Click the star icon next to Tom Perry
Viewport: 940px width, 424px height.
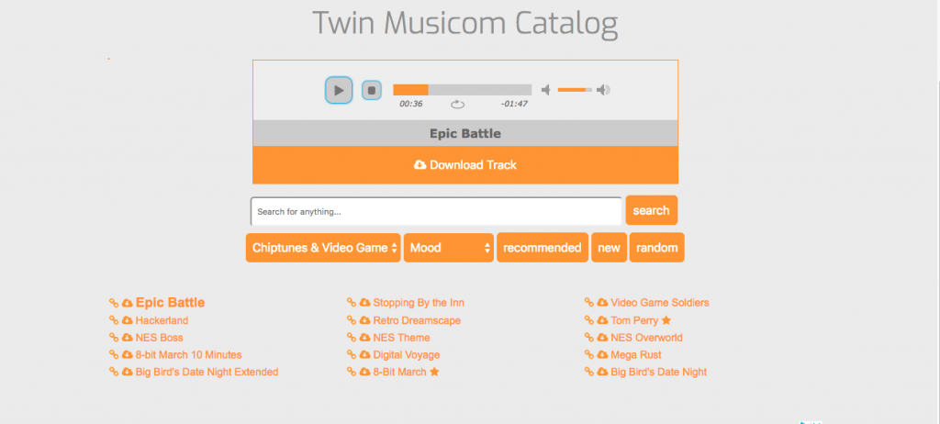[x=666, y=320]
